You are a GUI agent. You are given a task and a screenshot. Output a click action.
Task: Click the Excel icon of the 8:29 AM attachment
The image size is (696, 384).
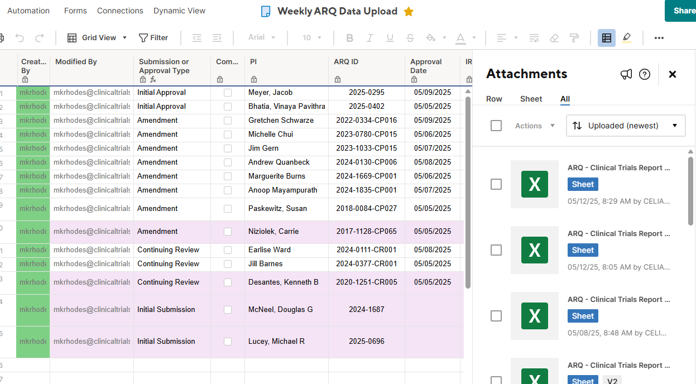(535, 184)
